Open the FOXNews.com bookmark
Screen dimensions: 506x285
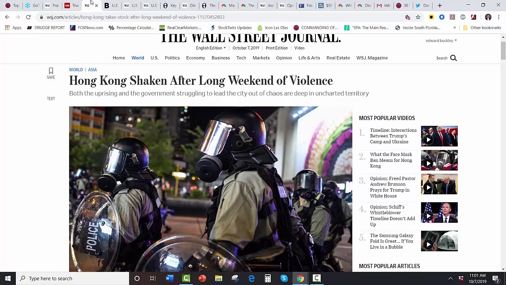(86, 28)
